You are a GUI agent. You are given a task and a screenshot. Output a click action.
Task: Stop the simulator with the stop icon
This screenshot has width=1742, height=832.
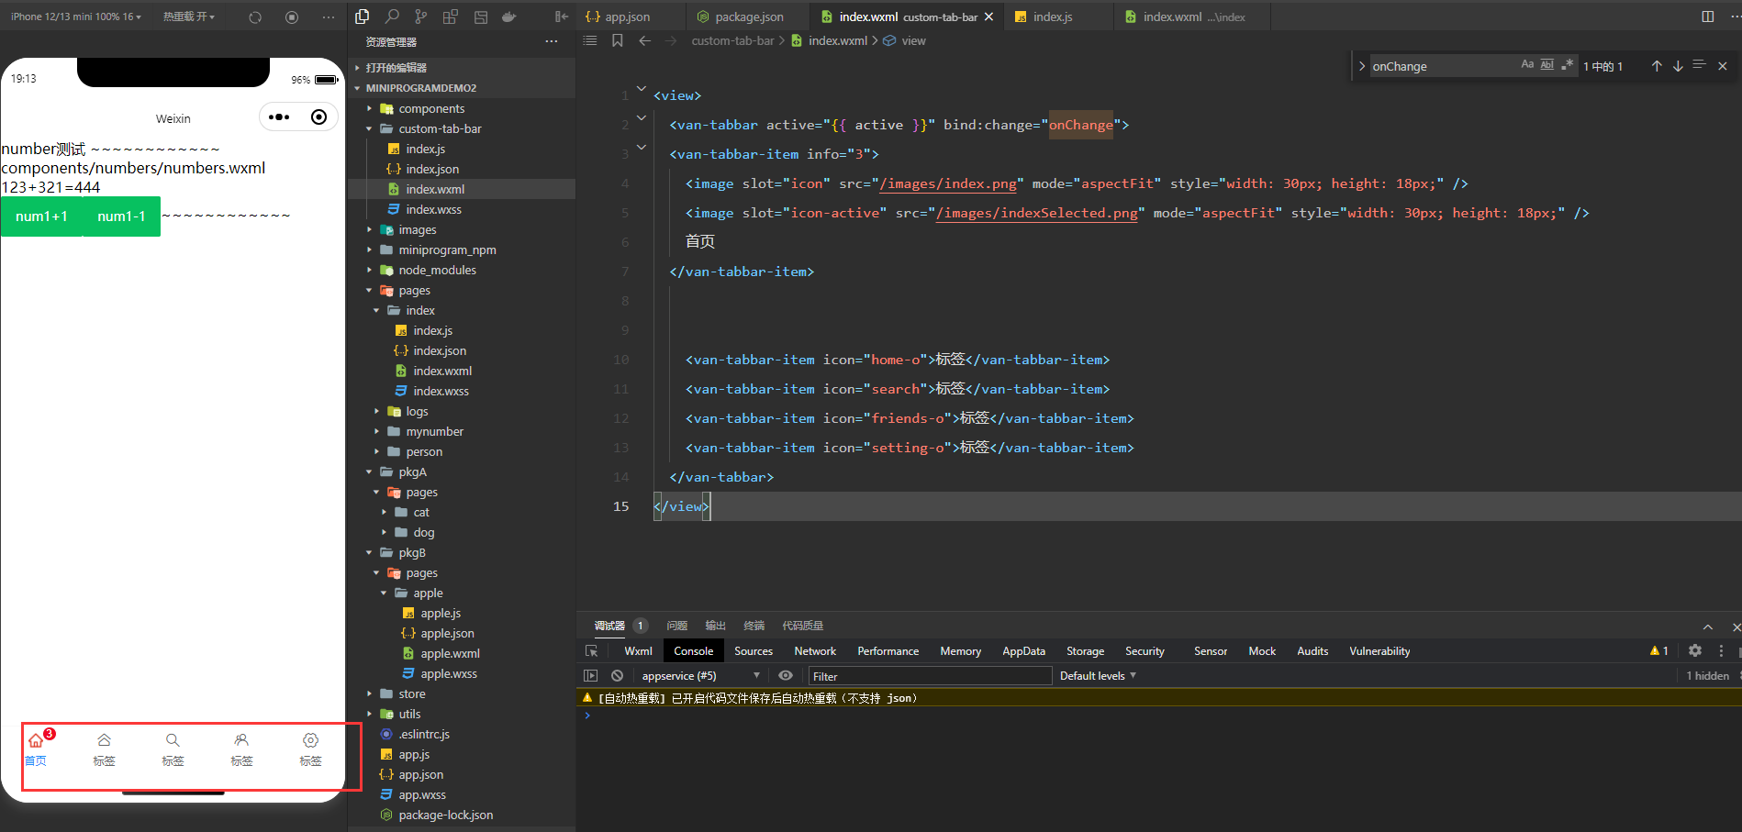(x=292, y=17)
